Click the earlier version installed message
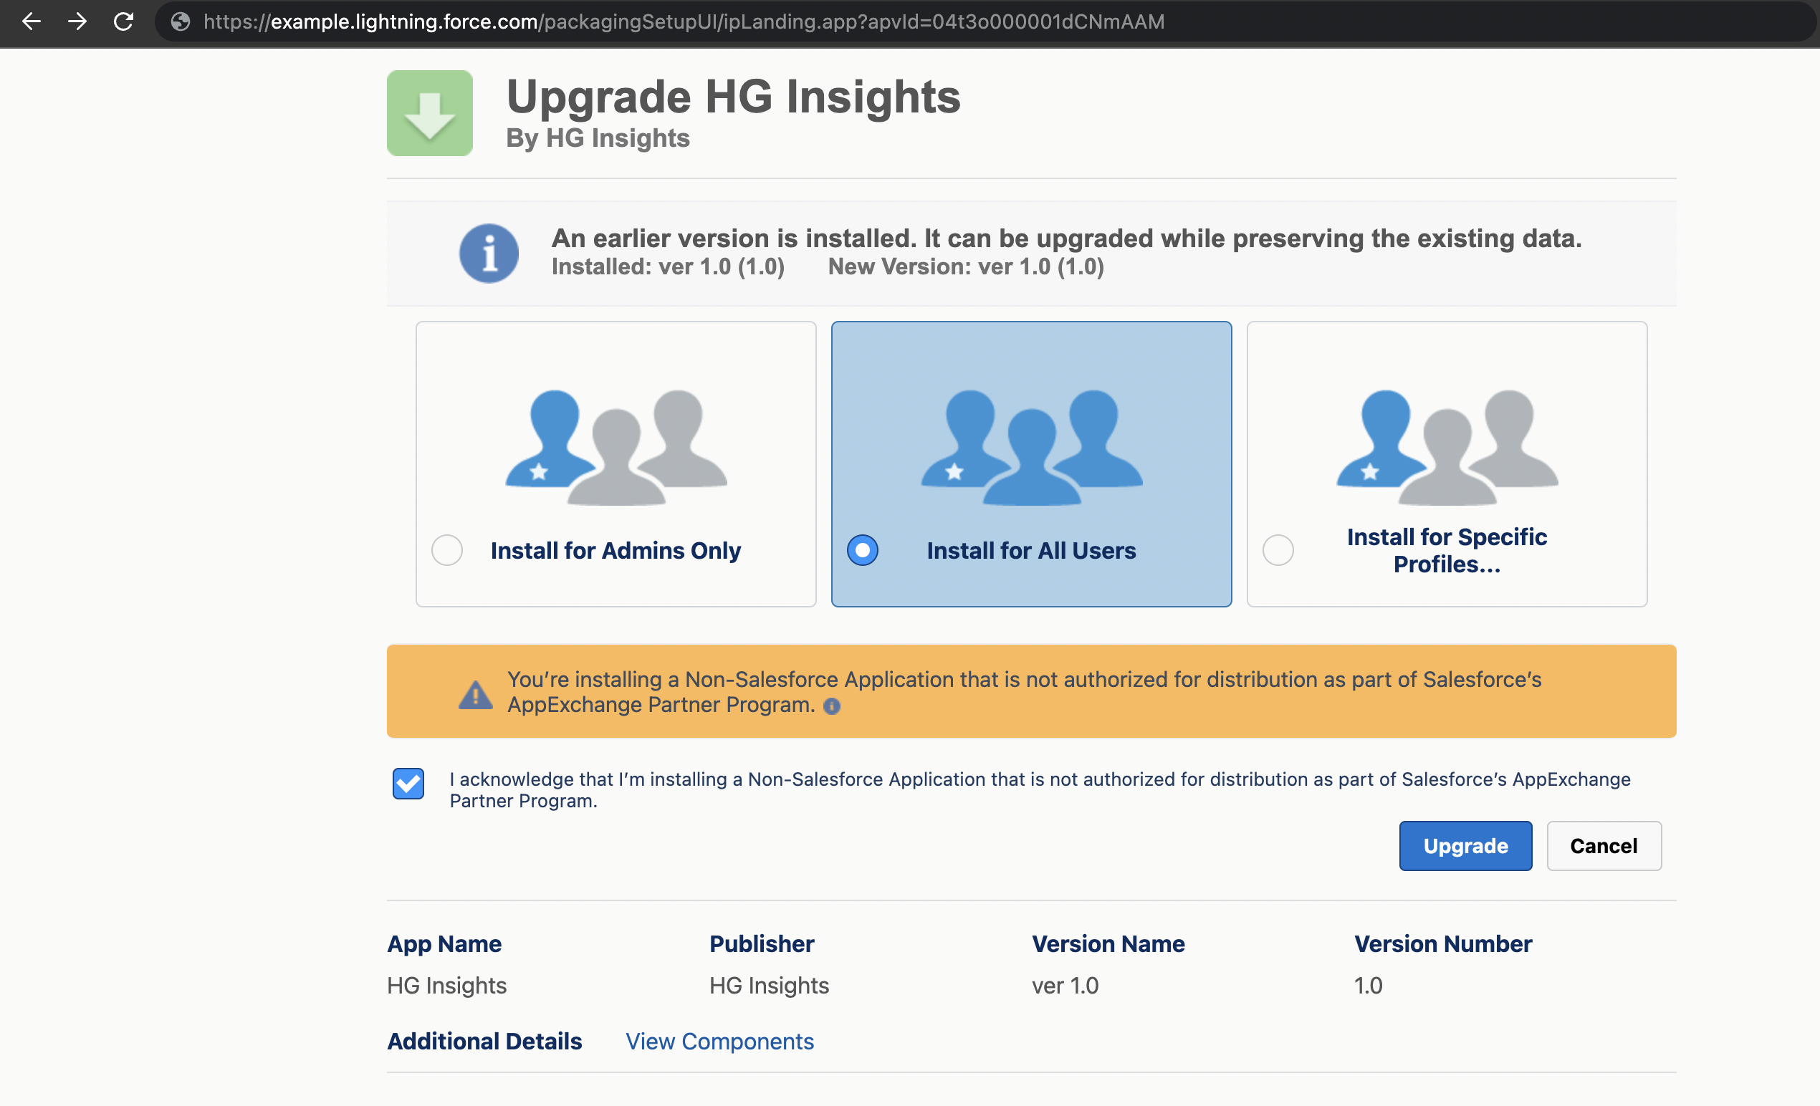1820x1106 pixels. (x=1067, y=239)
